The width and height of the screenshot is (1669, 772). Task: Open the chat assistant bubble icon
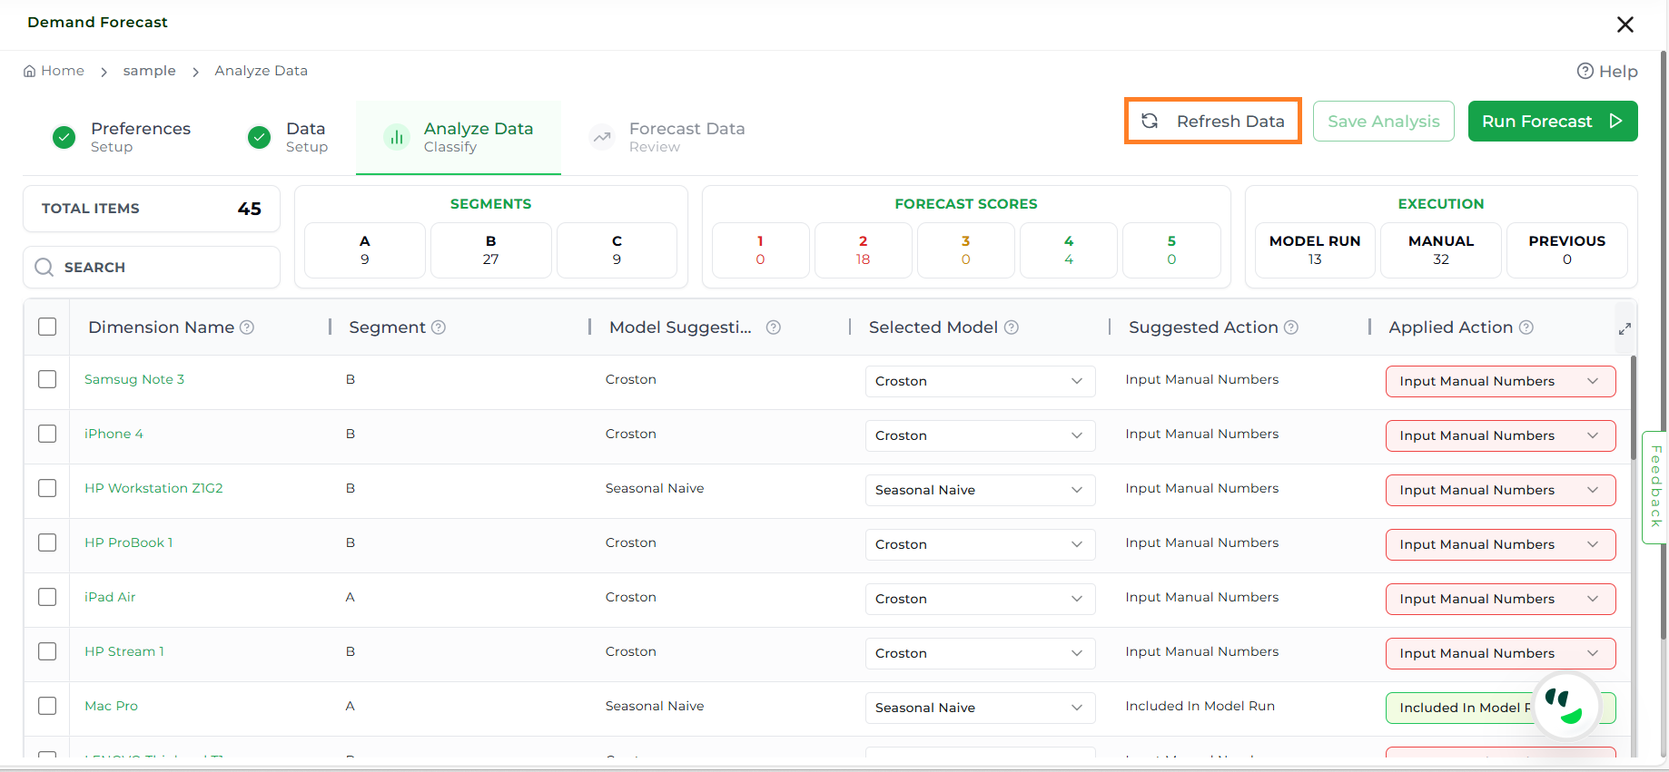coord(1565,705)
